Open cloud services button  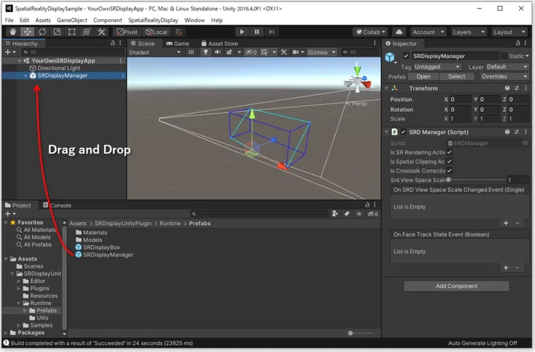pos(398,32)
